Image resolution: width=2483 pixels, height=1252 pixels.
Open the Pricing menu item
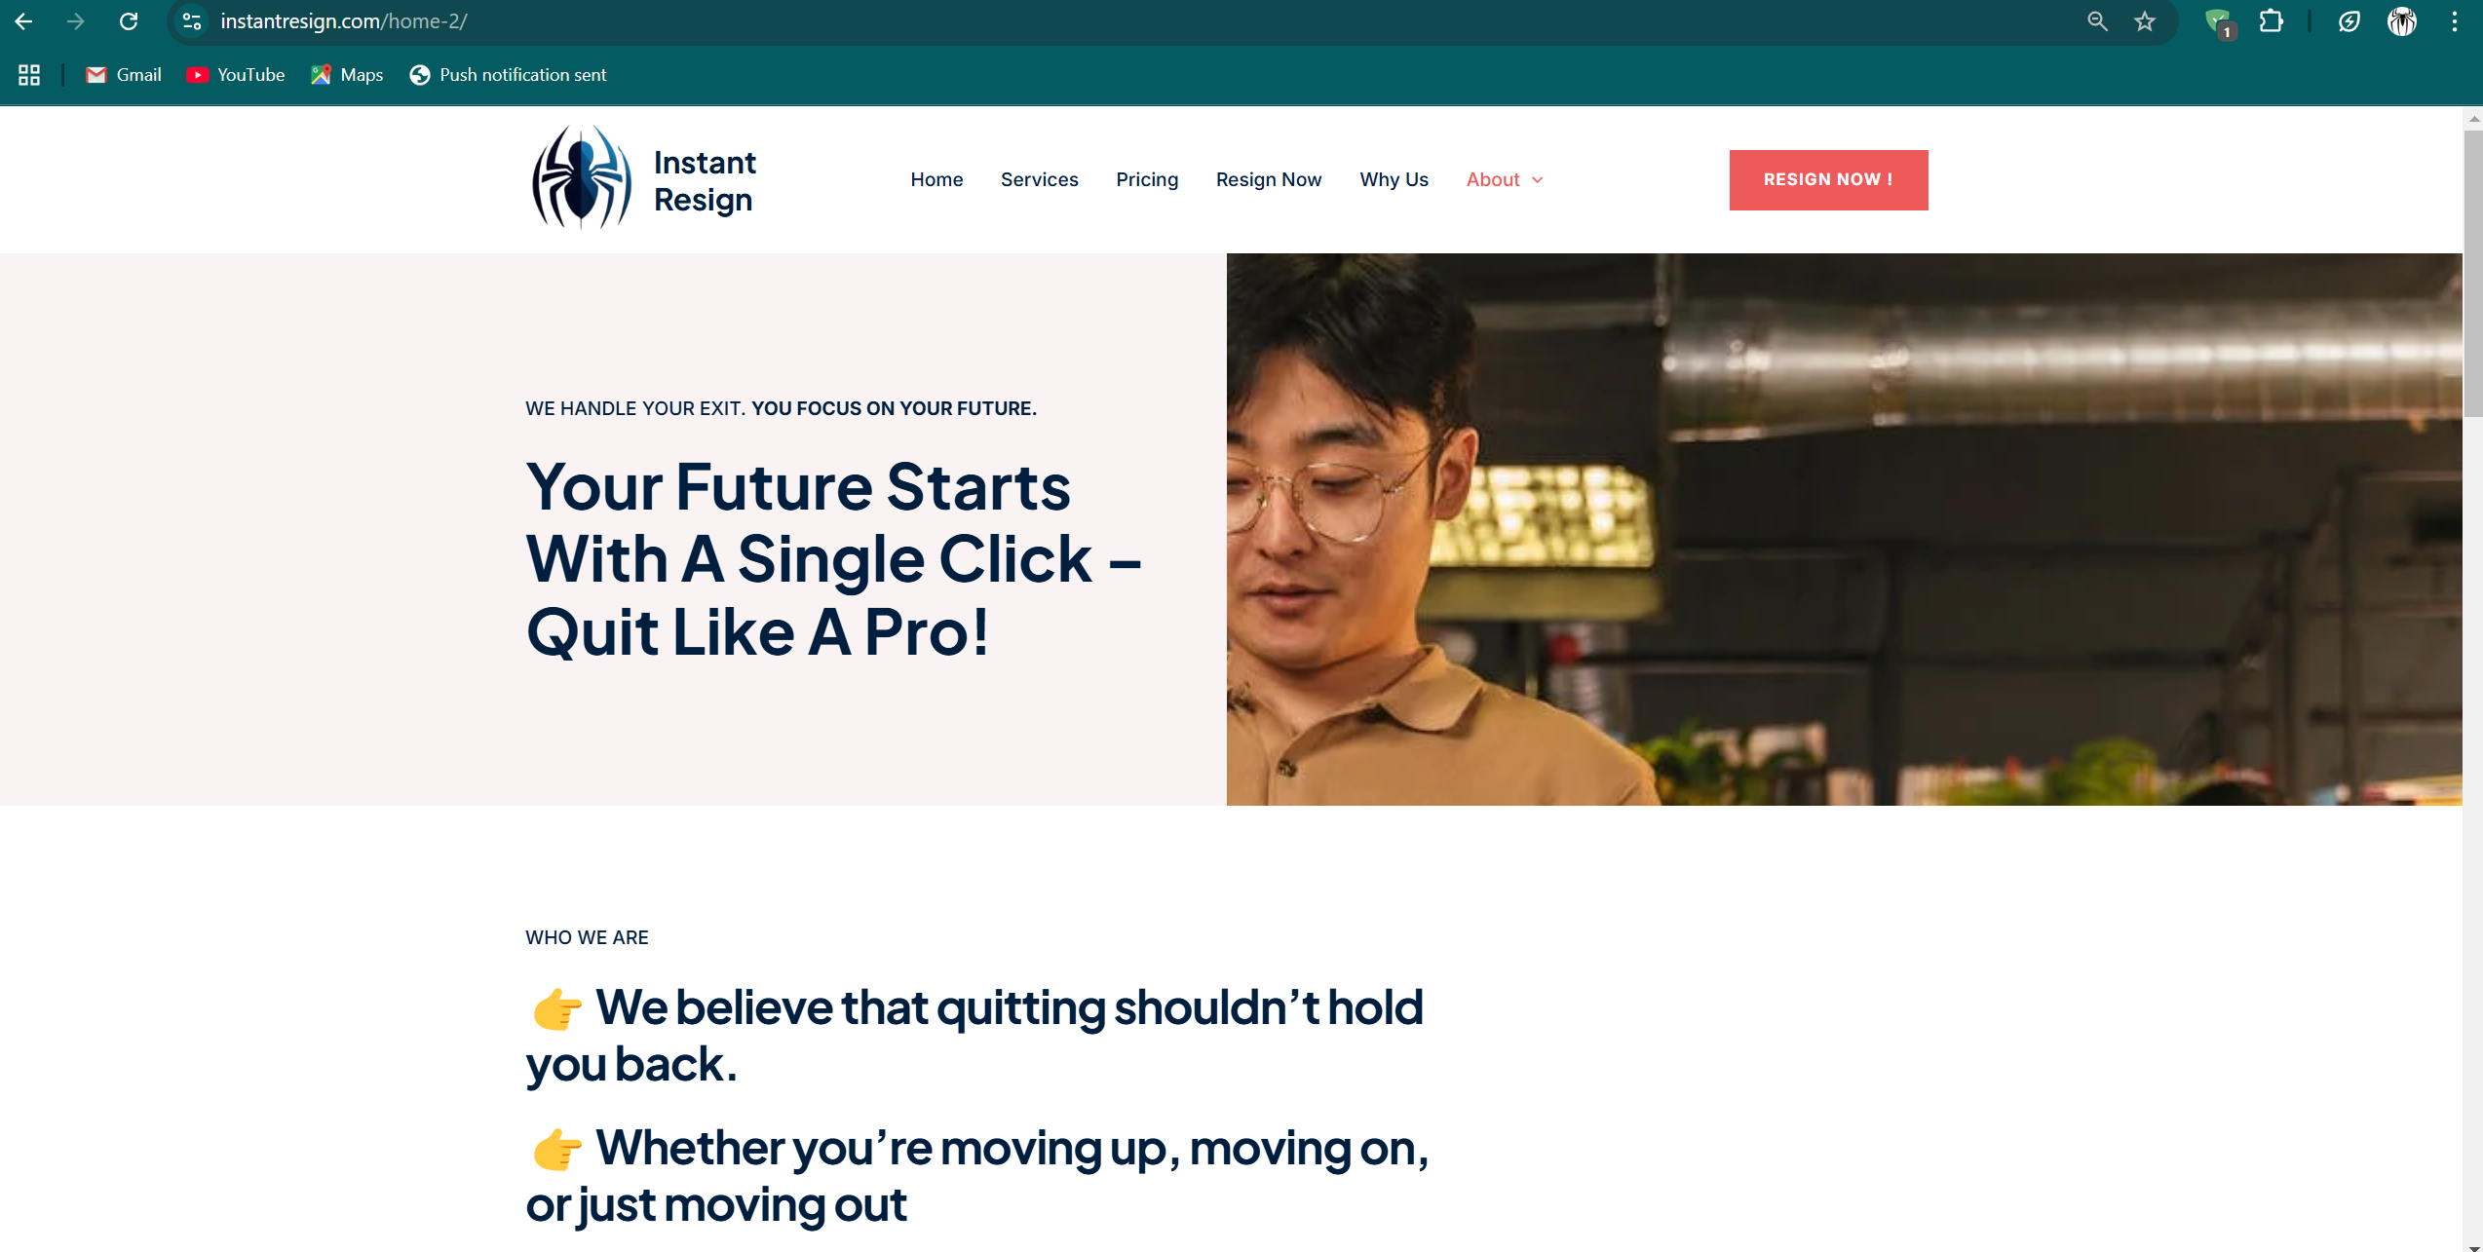coord(1147,179)
